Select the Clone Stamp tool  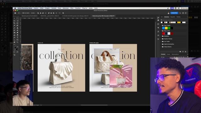[18, 28]
